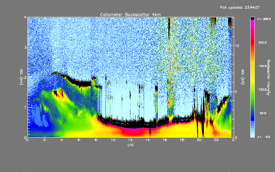The width and height of the screenshot is (275, 172).
Task: Click the 2: tick label on the UTC axis
Action: point(45,140)
